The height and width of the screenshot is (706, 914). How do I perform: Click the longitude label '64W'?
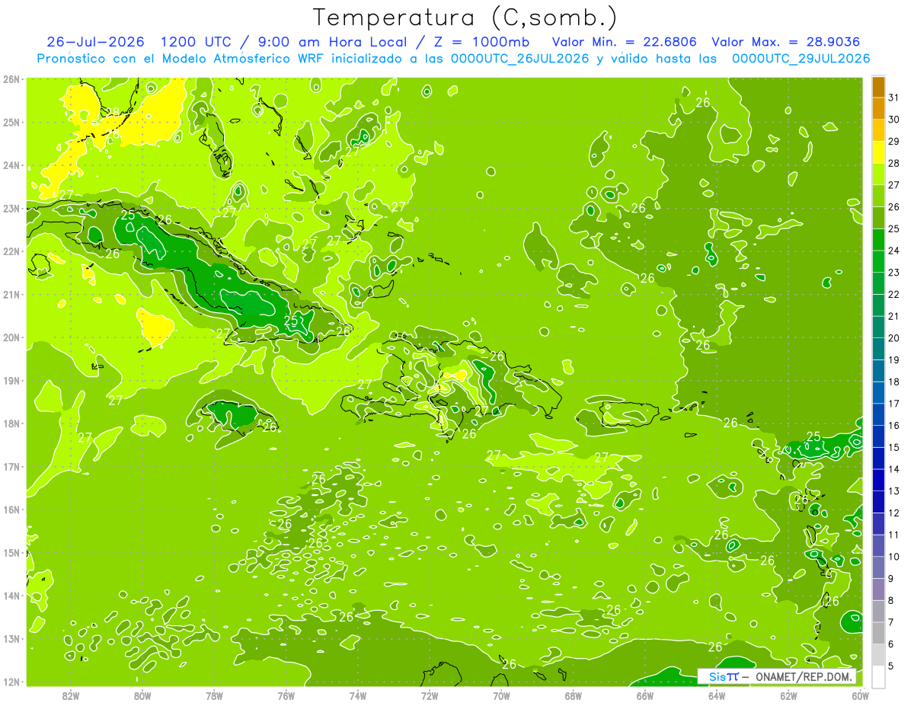pos(717,695)
